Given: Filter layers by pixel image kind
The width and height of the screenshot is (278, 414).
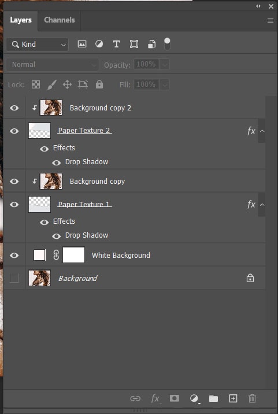Looking at the screenshot, I should (x=82, y=44).
